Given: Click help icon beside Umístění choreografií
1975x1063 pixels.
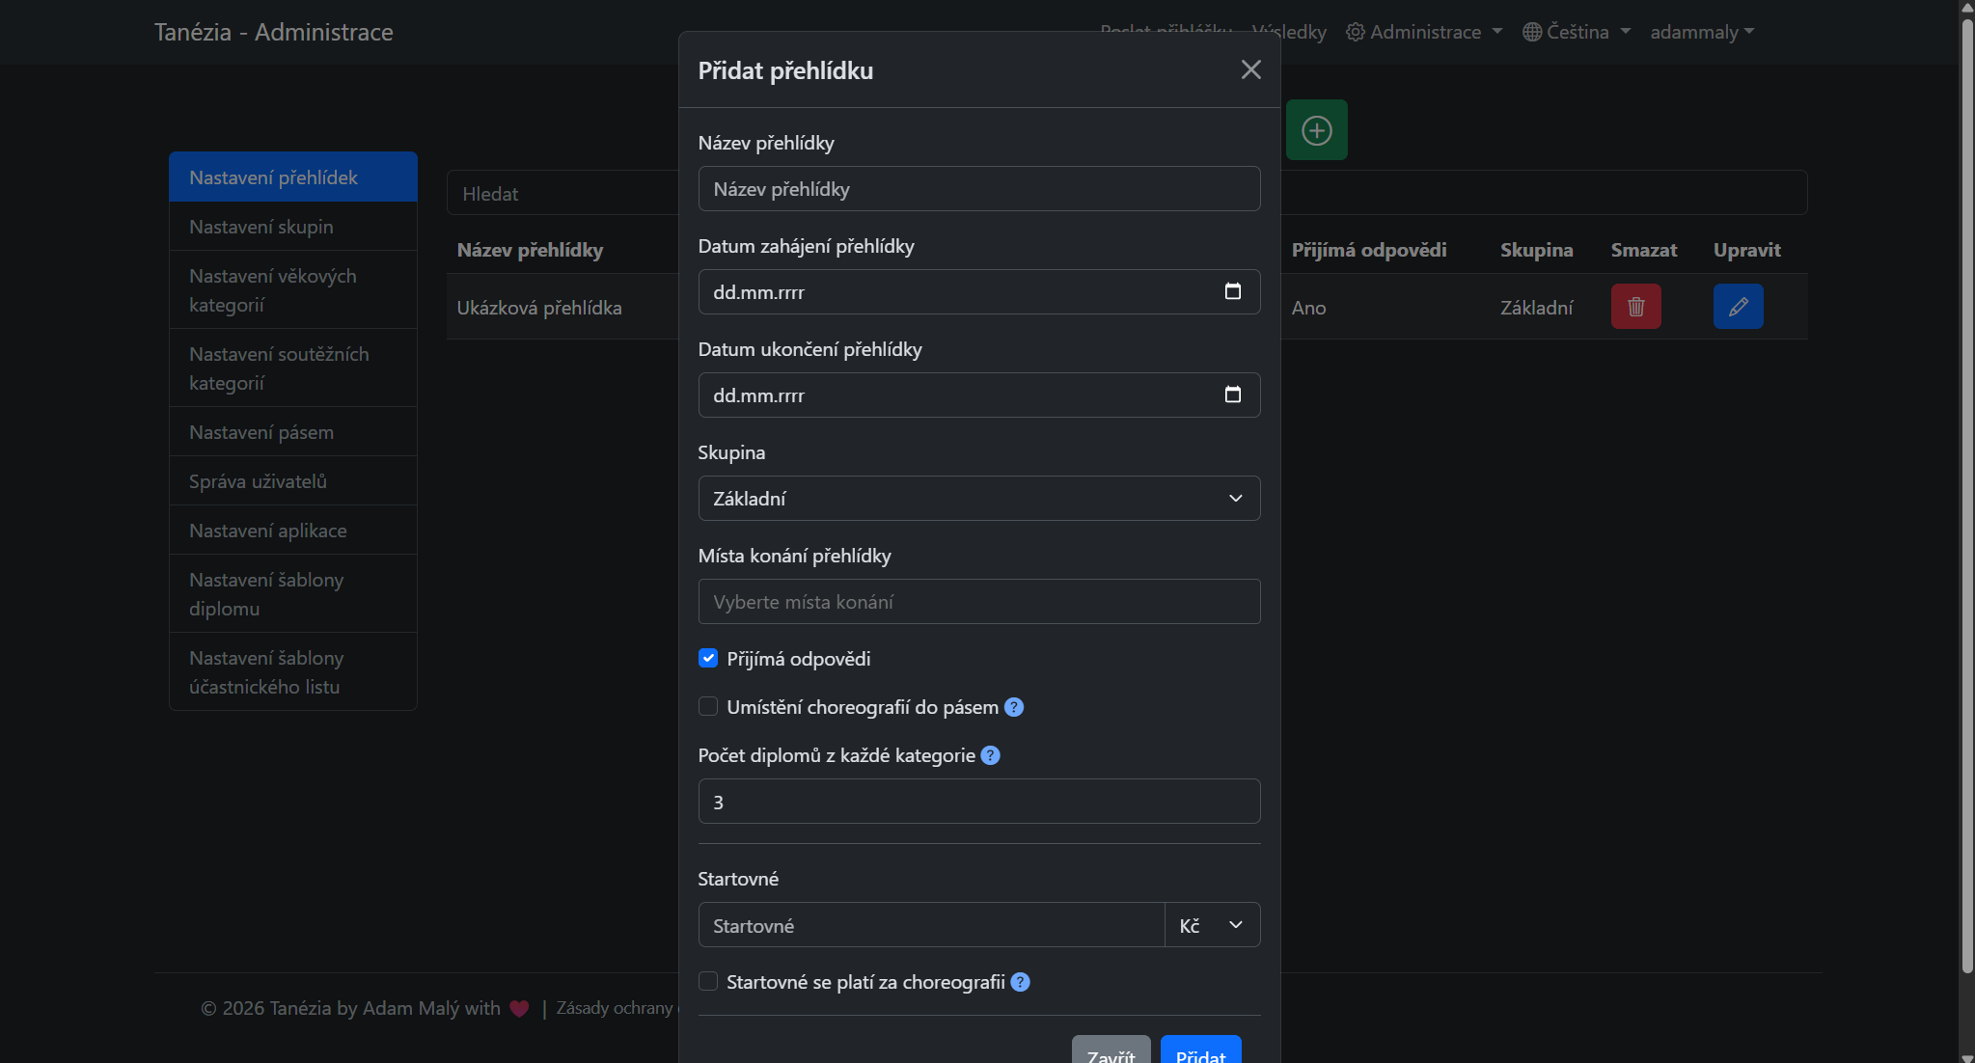Looking at the screenshot, I should [x=1013, y=707].
